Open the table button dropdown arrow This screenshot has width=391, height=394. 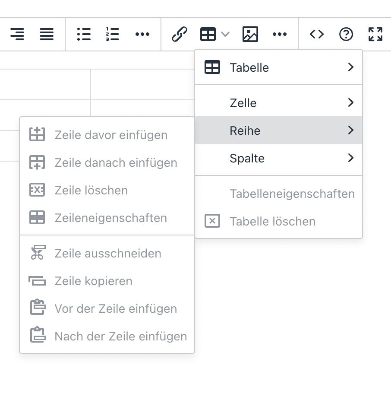tap(225, 34)
